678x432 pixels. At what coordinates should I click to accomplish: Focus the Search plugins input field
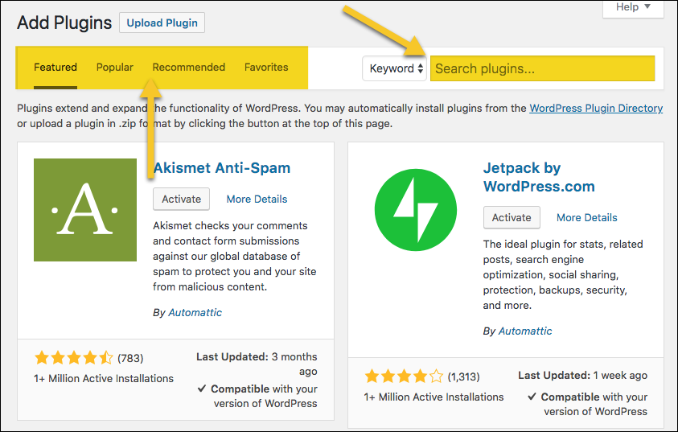(543, 68)
